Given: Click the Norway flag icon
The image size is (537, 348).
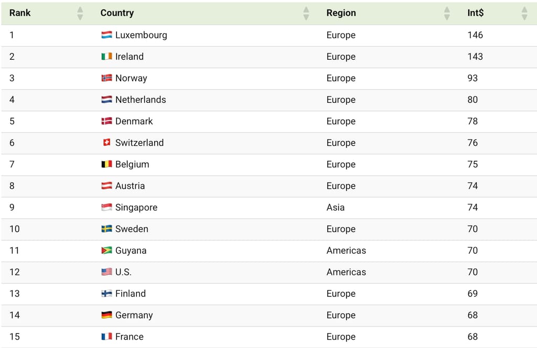Looking at the screenshot, I should (106, 78).
